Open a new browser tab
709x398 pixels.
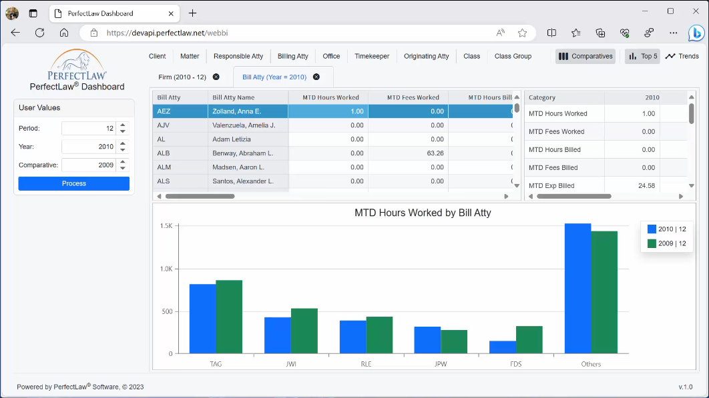pyautogui.click(x=193, y=13)
